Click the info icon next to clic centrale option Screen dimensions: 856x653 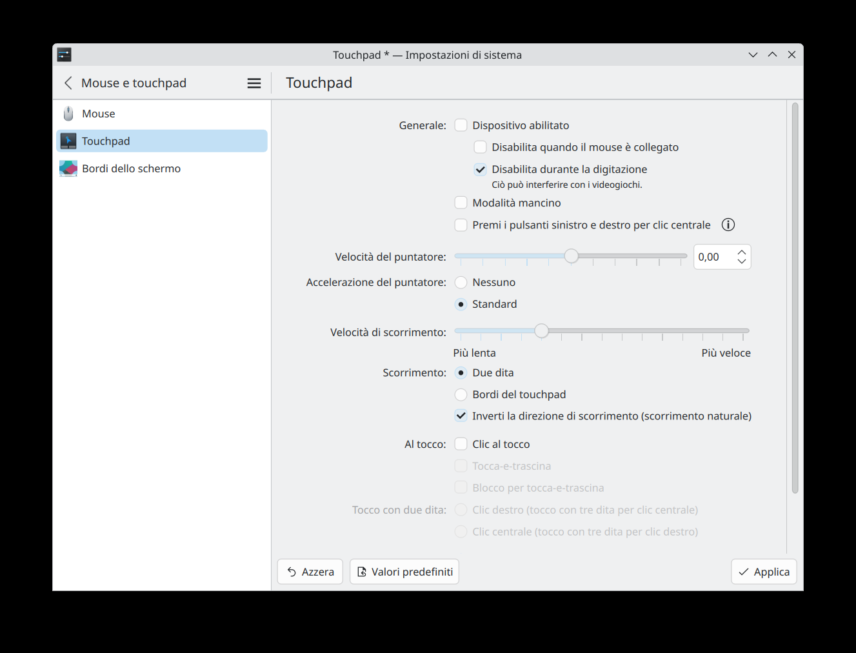point(728,225)
